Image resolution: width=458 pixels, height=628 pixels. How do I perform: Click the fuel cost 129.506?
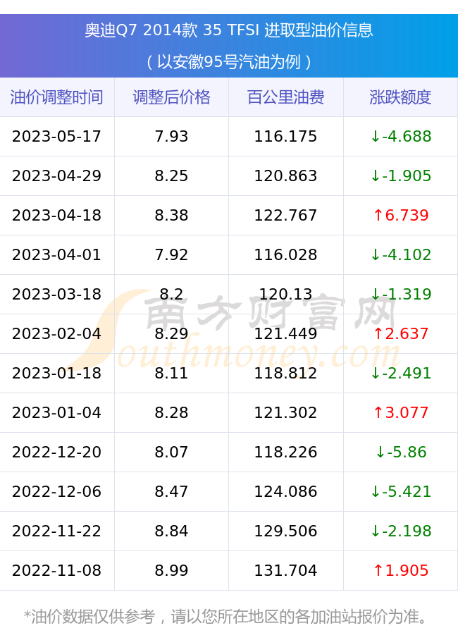pyautogui.click(x=286, y=531)
